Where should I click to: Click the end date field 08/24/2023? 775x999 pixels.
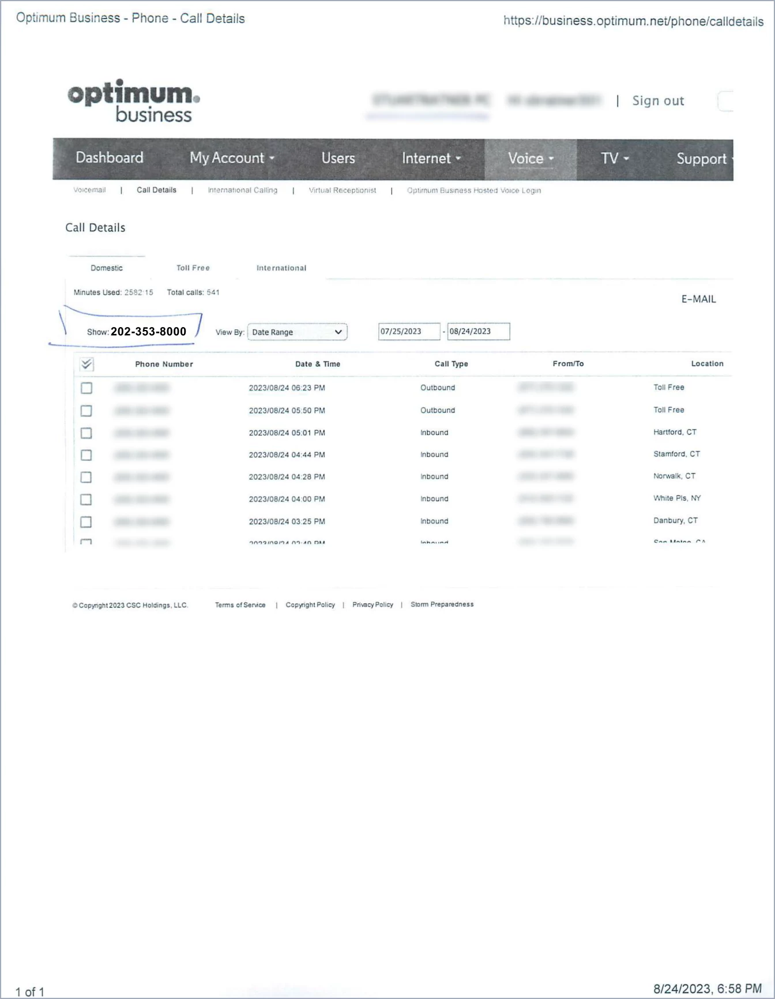[479, 332]
